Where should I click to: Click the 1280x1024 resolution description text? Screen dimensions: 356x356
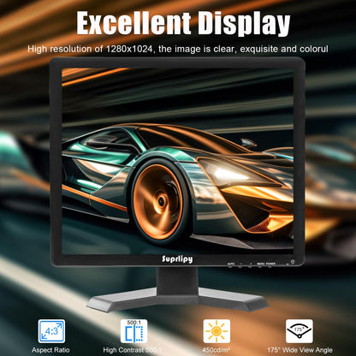tap(178, 49)
